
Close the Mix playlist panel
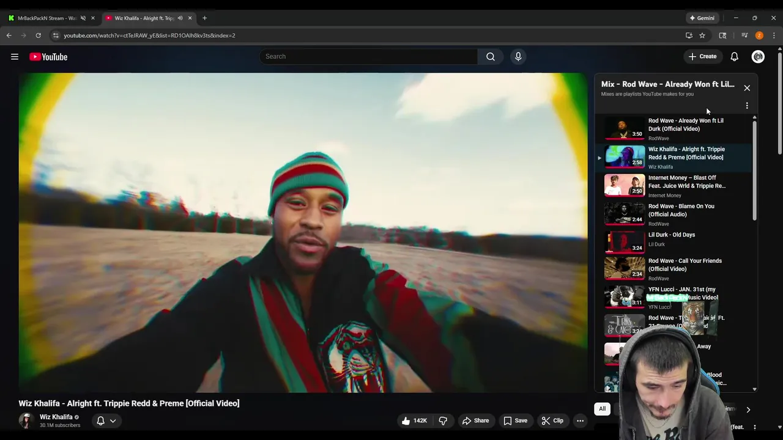[747, 88]
